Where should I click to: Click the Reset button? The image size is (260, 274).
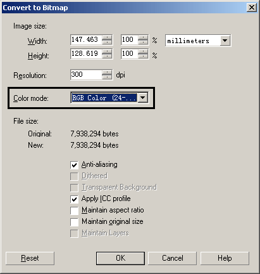[x=30, y=258]
